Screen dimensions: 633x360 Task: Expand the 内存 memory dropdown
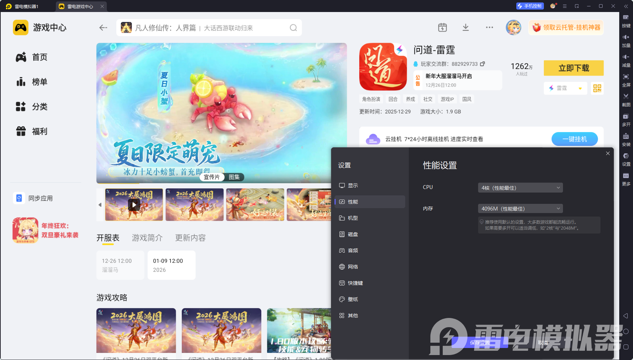coord(520,208)
